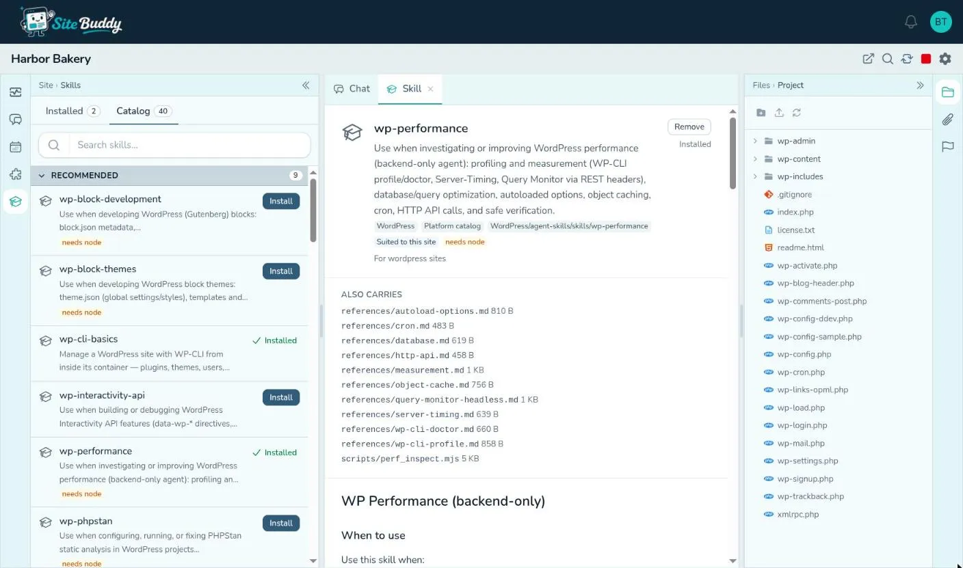Viewport: 963px width, 568px height.
Task: Install the wp-block-development skill
Action: [281, 201]
